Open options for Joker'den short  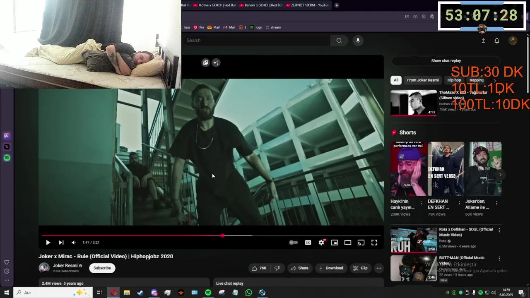496,204
